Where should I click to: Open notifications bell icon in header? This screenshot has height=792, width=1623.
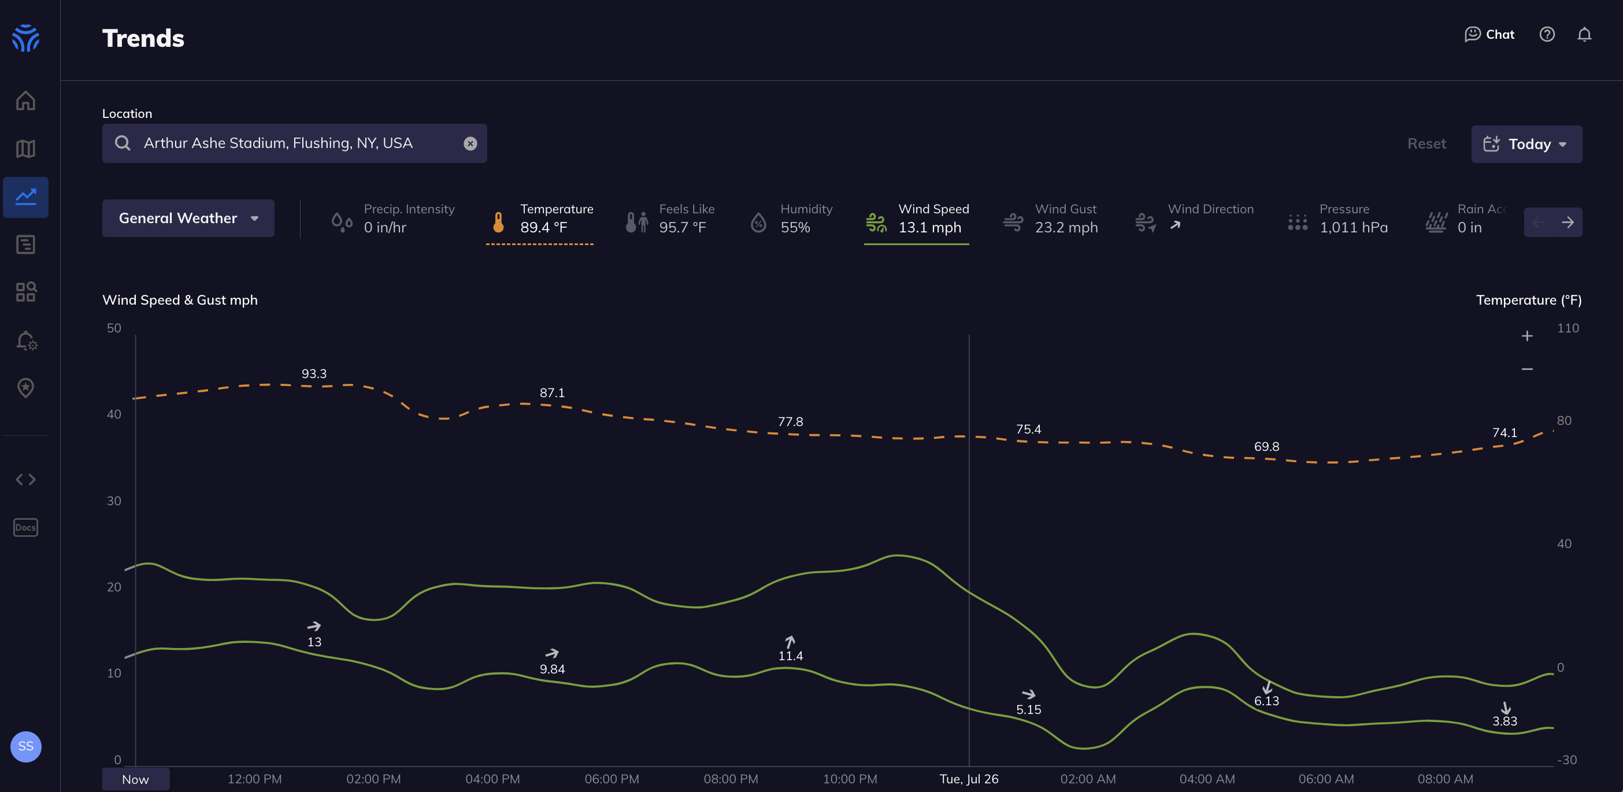[x=1584, y=35]
